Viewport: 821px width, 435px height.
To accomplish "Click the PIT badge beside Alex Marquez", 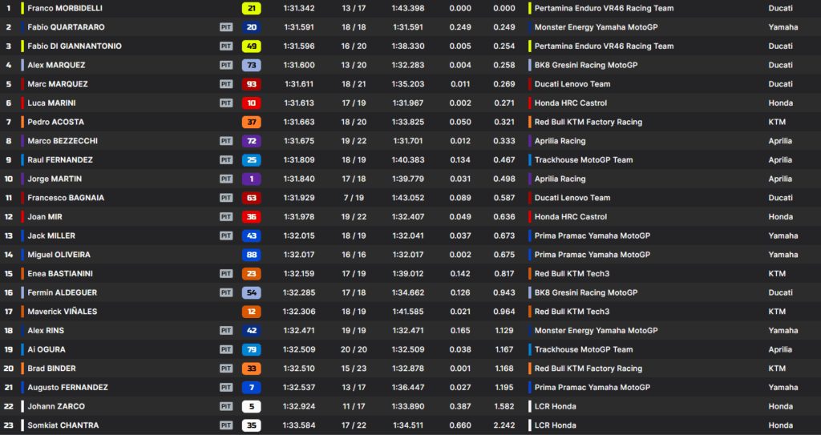I will [x=226, y=65].
